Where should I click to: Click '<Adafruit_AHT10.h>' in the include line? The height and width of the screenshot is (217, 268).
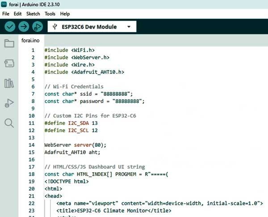tap(97, 72)
